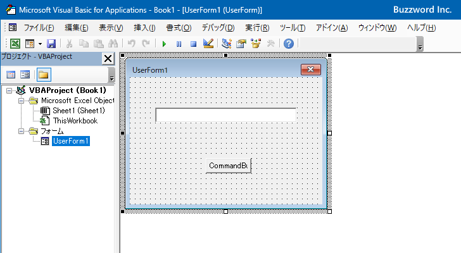Screen dimensions: 461x253
Task: Select Sheet1 (Sheet1) in the tree
Action: pos(79,111)
